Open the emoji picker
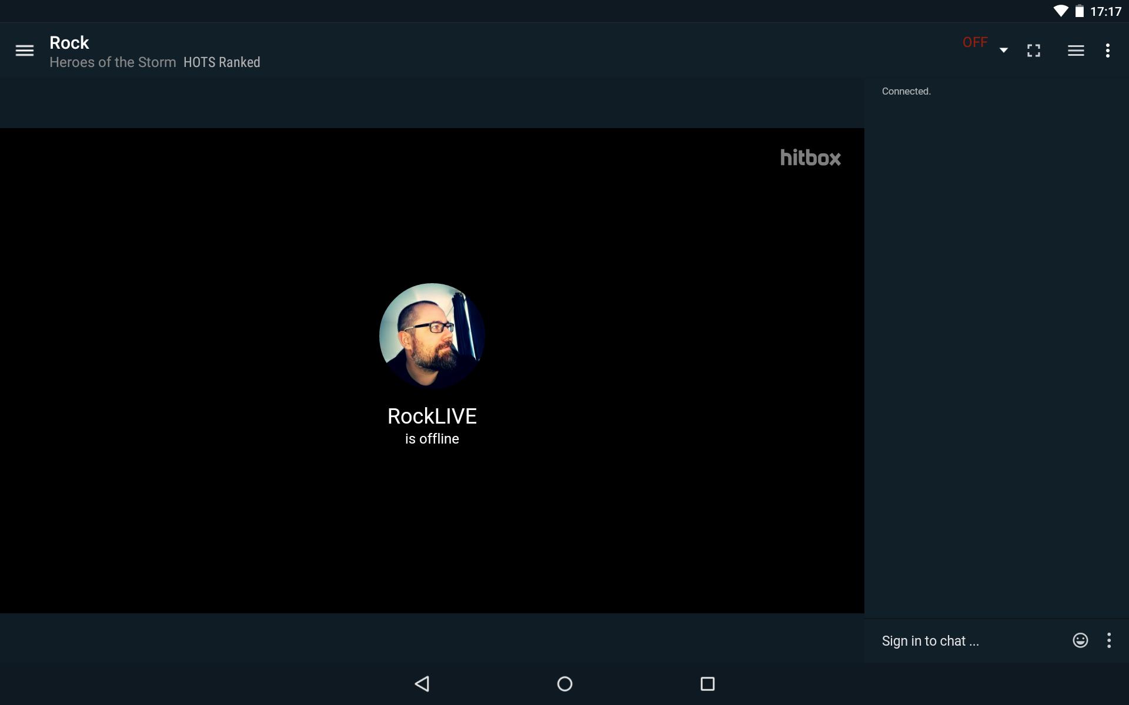Screen dimensions: 1129x705 (x=1080, y=640)
